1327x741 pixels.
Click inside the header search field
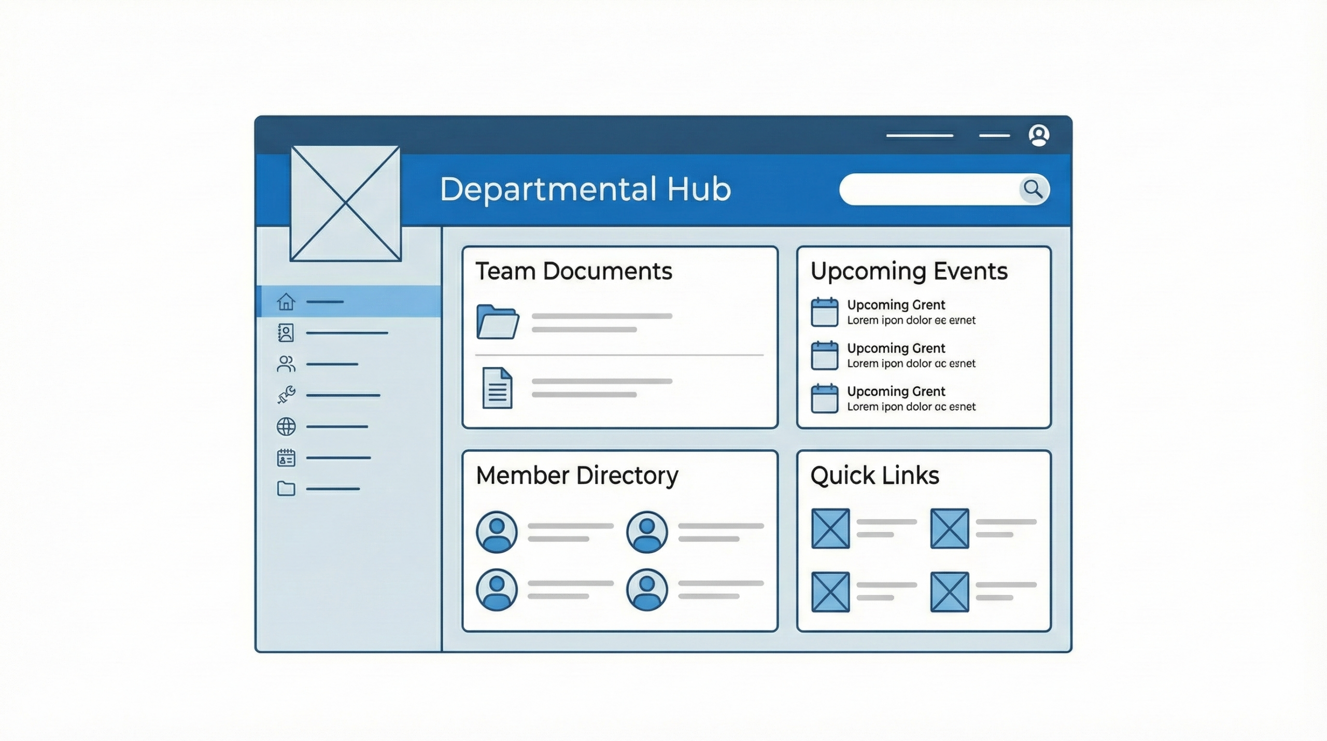coord(928,189)
